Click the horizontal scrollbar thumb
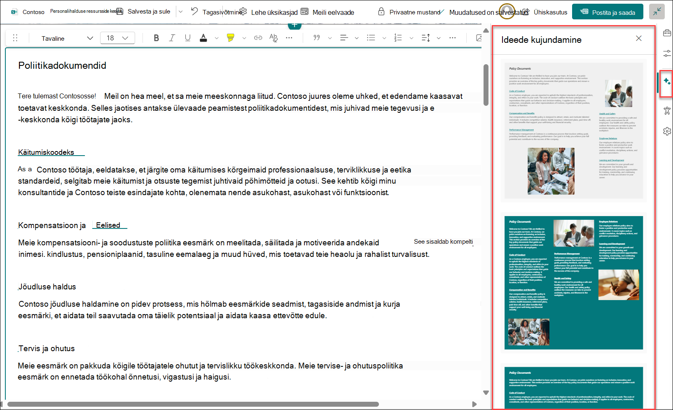The image size is (673, 410). [x=193, y=404]
